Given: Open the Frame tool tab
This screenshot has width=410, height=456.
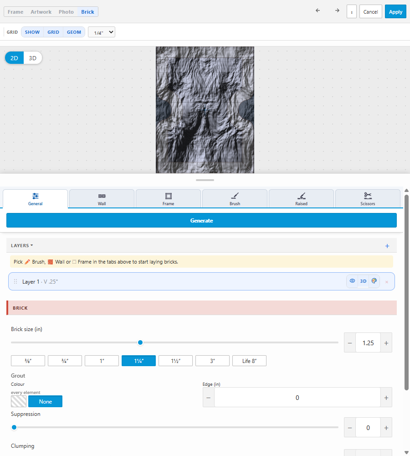Looking at the screenshot, I should (168, 199).
